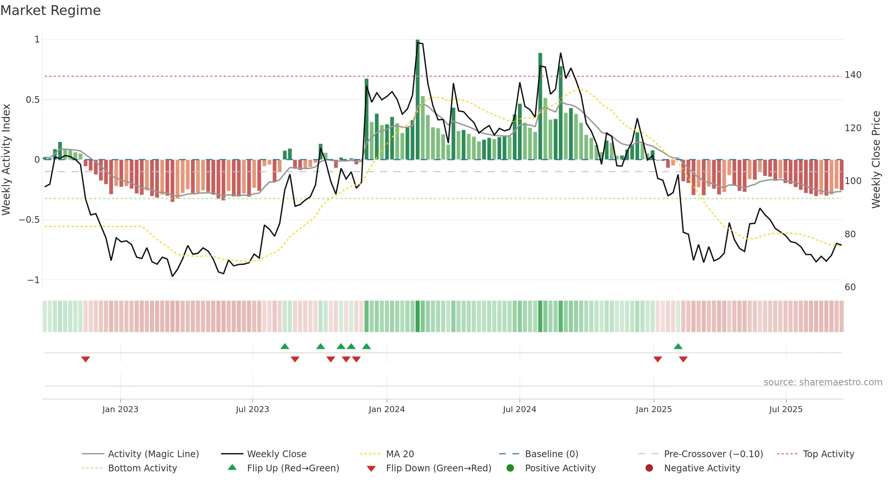Click the Jan 2025 x-axis label
The height and width of the screenshot is (503, 895).
click(654, 409)
